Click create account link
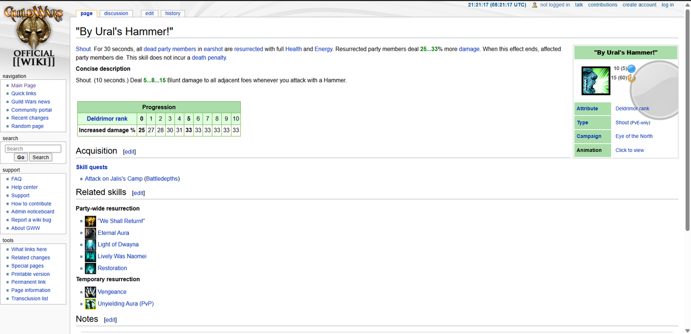This screenshot has width=691, height=334. point(639,5)
